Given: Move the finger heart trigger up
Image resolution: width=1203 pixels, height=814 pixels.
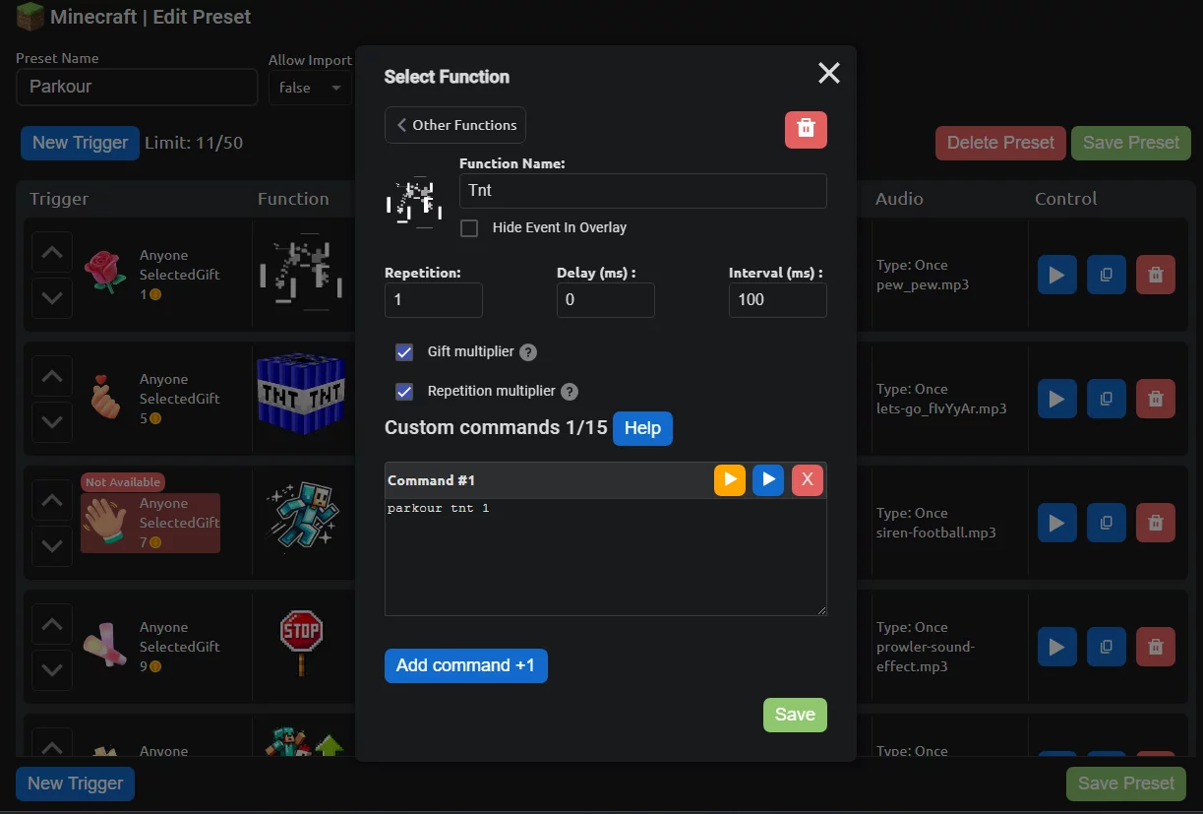Looking at the screenshot, I should click(52, 377).
